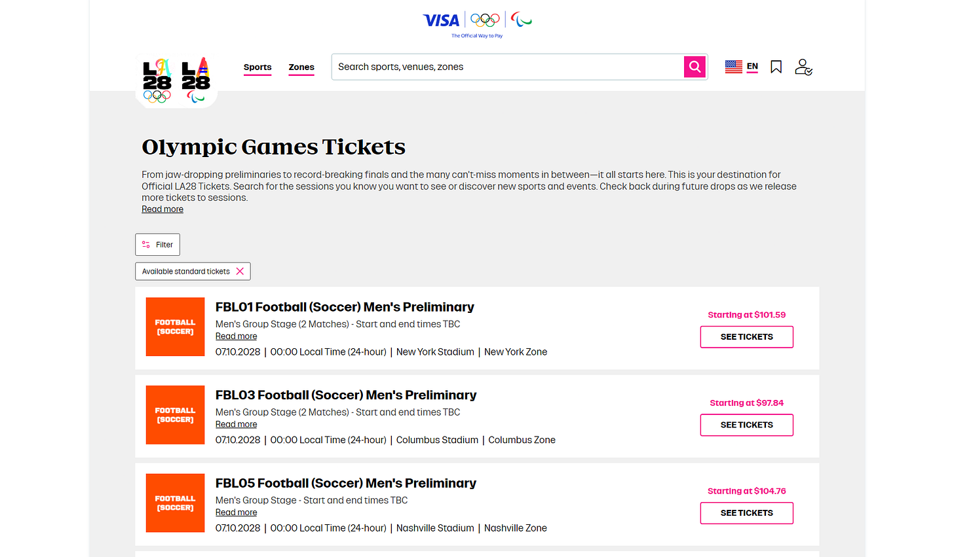Click the LA28 Paralympic logo
Screen dimensions: 954x557
click(195, 81)
